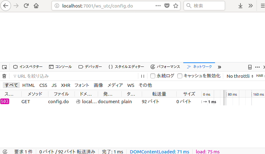Screen dimensions: 265x154
Task: Click the forward navigation arrow
Action: pos(16,6)
